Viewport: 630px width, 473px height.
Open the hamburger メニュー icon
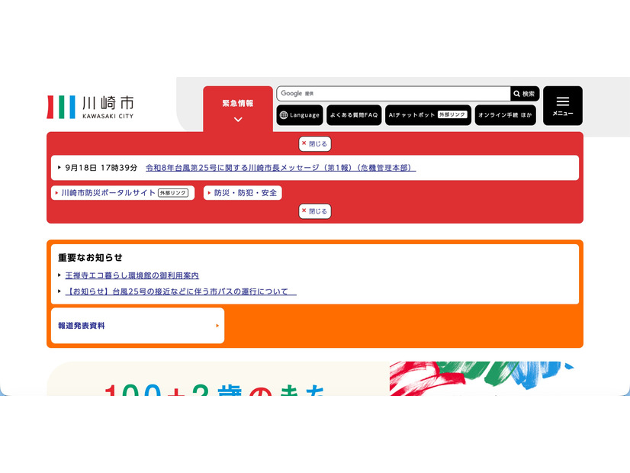click(563, 106)
